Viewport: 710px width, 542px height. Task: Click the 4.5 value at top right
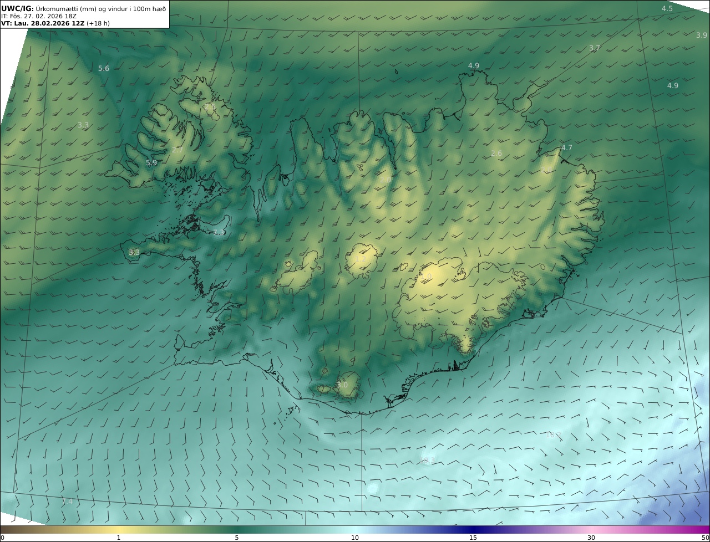point(667,9)
